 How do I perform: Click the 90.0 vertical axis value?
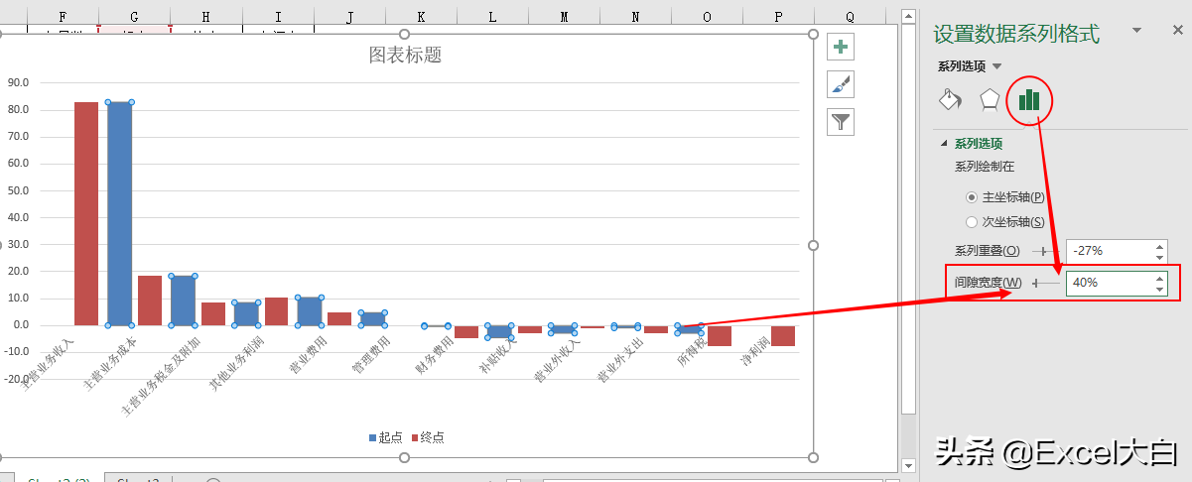(x=17, y=83)
